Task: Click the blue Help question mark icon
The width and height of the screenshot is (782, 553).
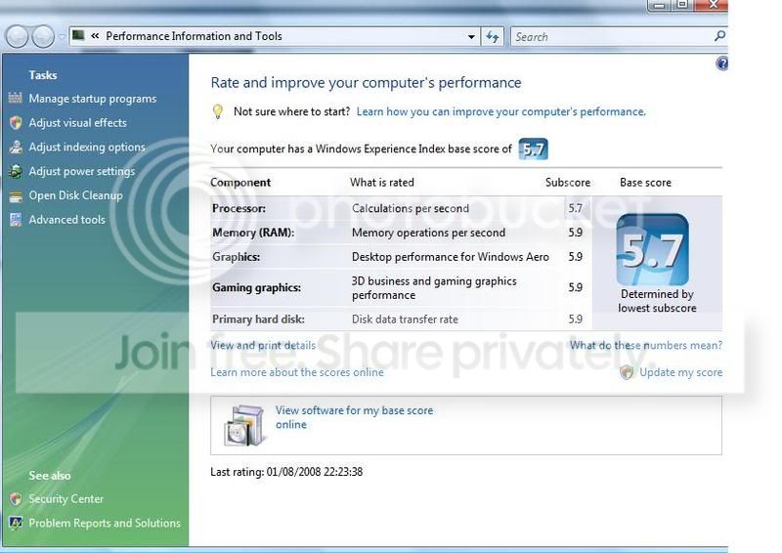Action: pyautogui.click(x=722, y=64)
